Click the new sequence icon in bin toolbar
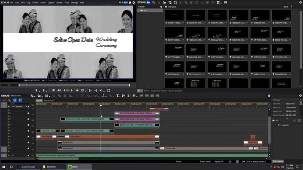The height and width of the screenshot is (170, 303). (175, 2)
